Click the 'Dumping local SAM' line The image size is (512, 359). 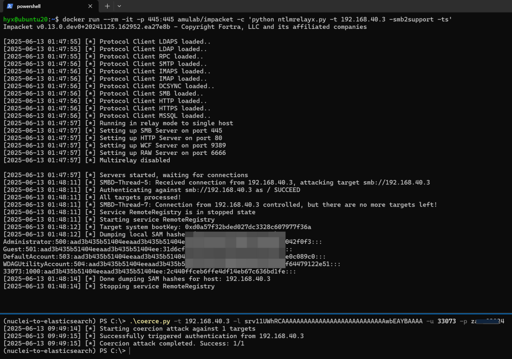[94, 234]
